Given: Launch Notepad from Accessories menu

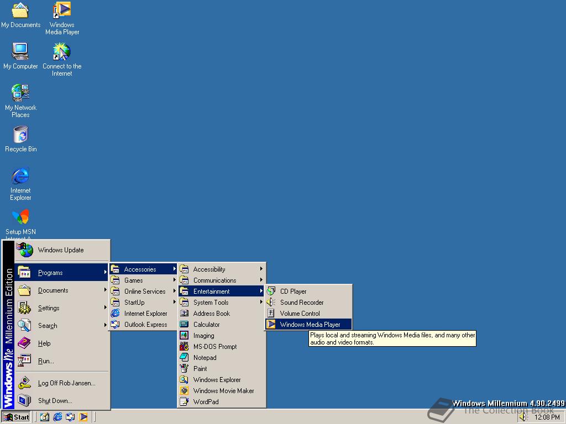Looking at the screenshot, I should pos(222,358).
